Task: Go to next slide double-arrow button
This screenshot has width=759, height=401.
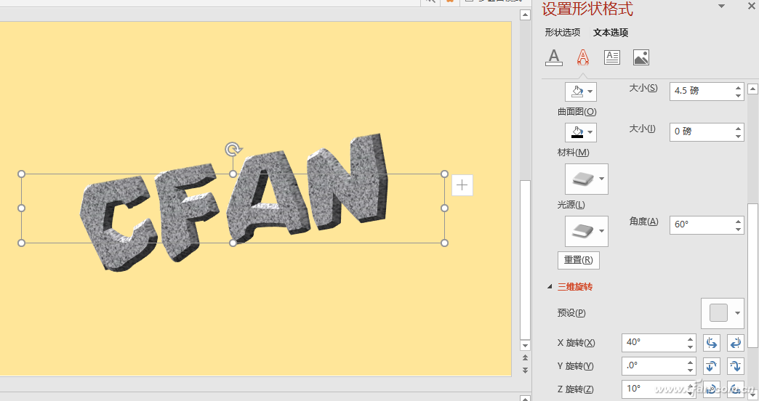Action: (525, 370)
